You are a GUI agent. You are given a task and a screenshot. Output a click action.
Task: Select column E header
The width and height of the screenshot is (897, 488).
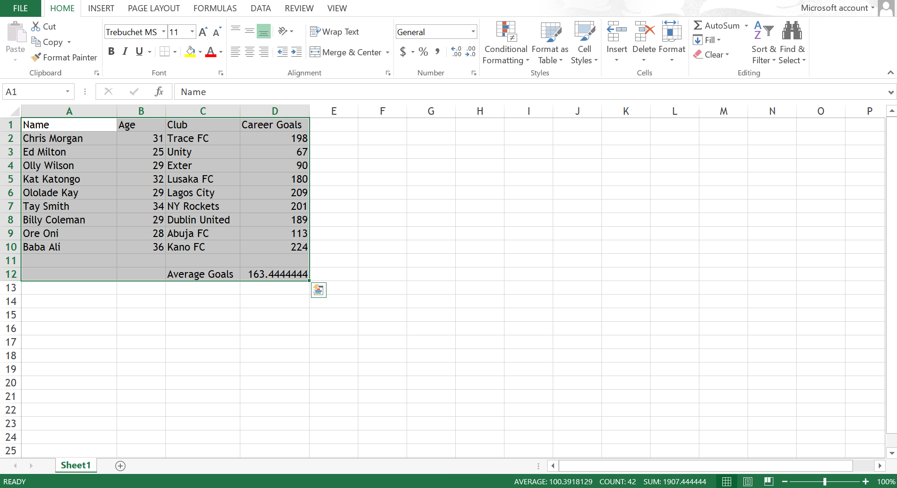[334, 111]
